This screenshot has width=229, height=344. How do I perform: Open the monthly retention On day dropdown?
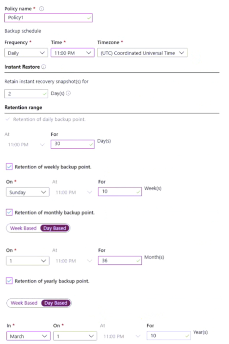tap(27, 261)
